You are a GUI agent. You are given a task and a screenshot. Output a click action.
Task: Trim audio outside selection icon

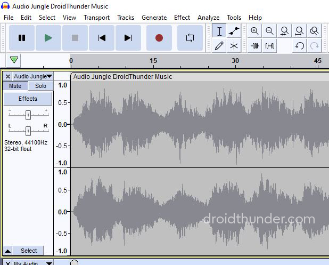[254, 46]
